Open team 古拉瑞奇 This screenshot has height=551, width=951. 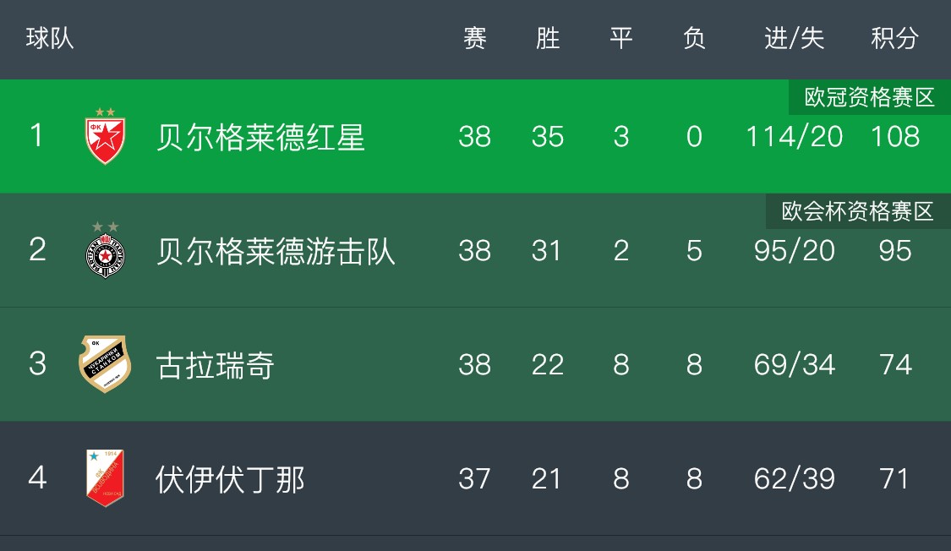[x=215, y=365]
